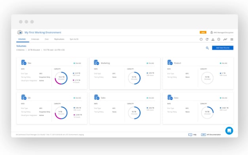
Task: Select the Sync to S3 tab
Action: coord(74,39)
